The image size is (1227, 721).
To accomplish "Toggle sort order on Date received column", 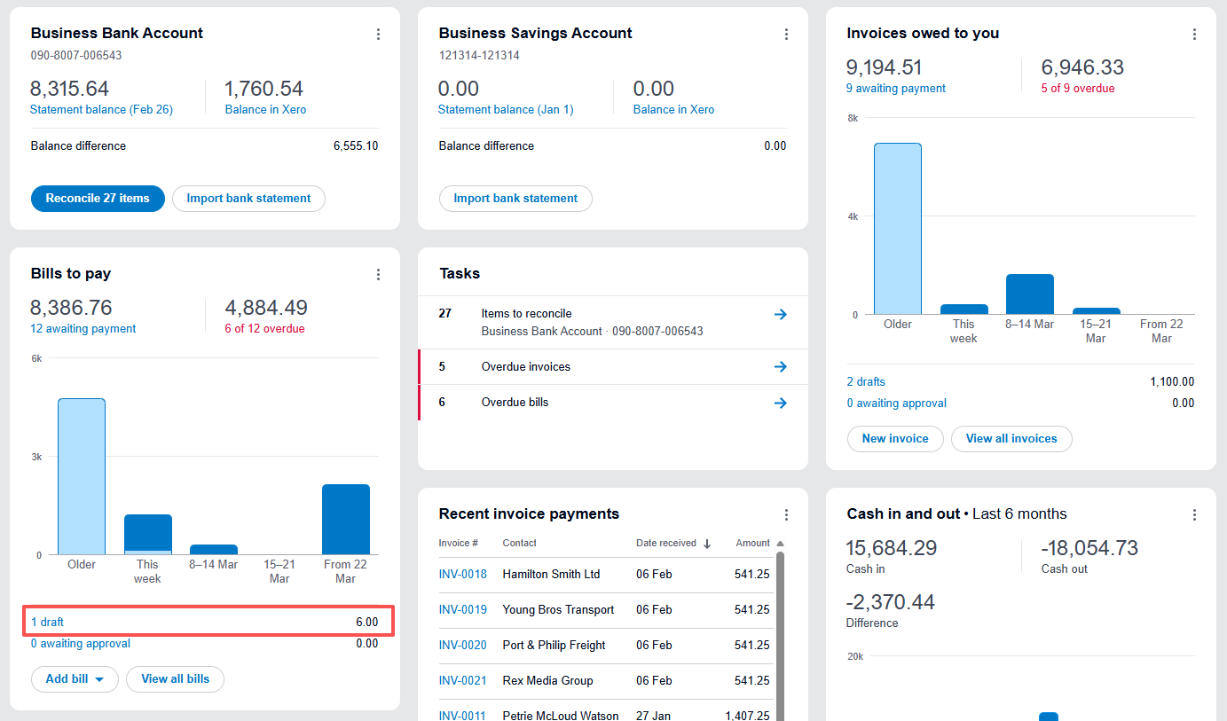I will click(x=666, y=543).
